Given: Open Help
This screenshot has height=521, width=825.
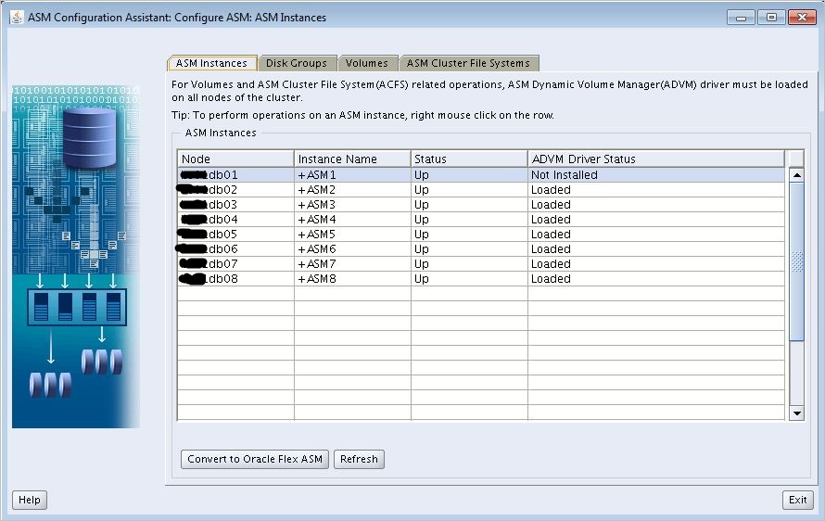Looking at the screenshot, I should click(30, 500).
